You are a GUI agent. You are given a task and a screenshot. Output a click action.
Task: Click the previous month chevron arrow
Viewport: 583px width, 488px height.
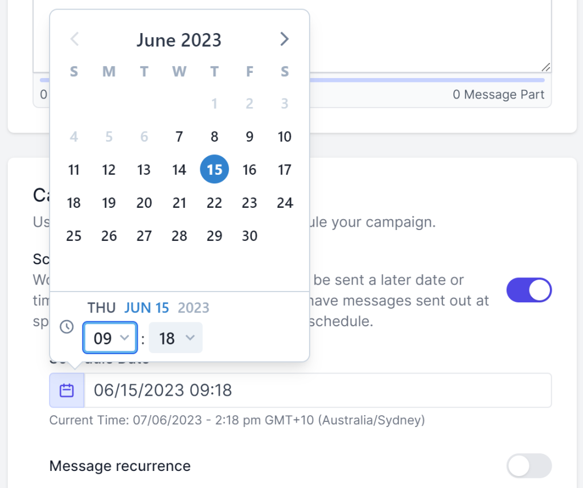[74, 39]
